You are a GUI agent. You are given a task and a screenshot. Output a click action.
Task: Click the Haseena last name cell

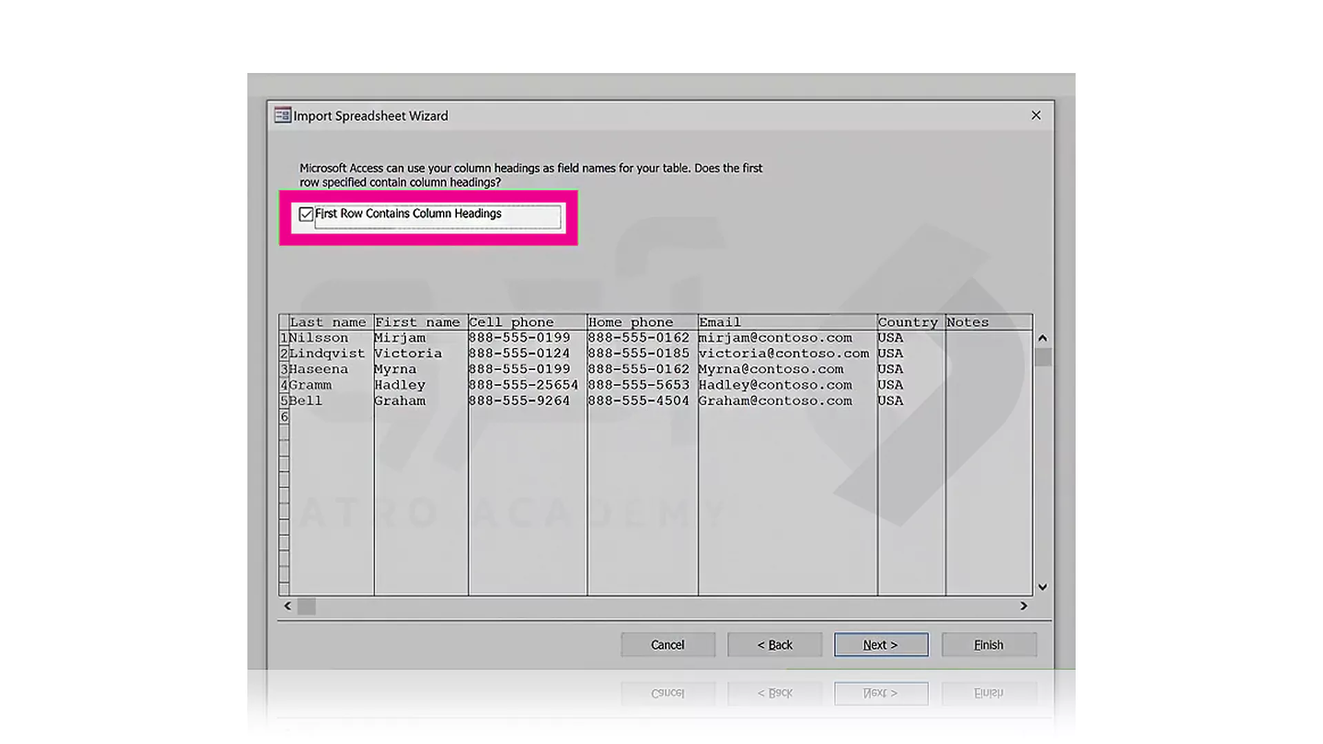tap(331, 369)
